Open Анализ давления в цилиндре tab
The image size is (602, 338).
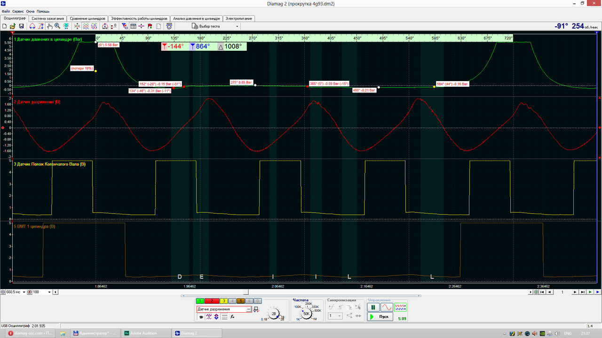[x=196, y=19]
